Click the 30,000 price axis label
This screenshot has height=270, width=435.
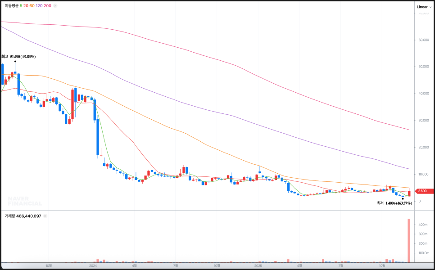[x=422, y=121]
